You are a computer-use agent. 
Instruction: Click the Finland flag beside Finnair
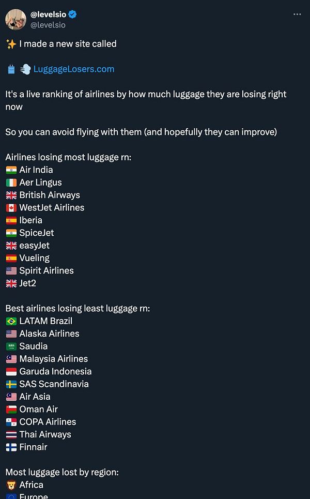click(11, 447)
